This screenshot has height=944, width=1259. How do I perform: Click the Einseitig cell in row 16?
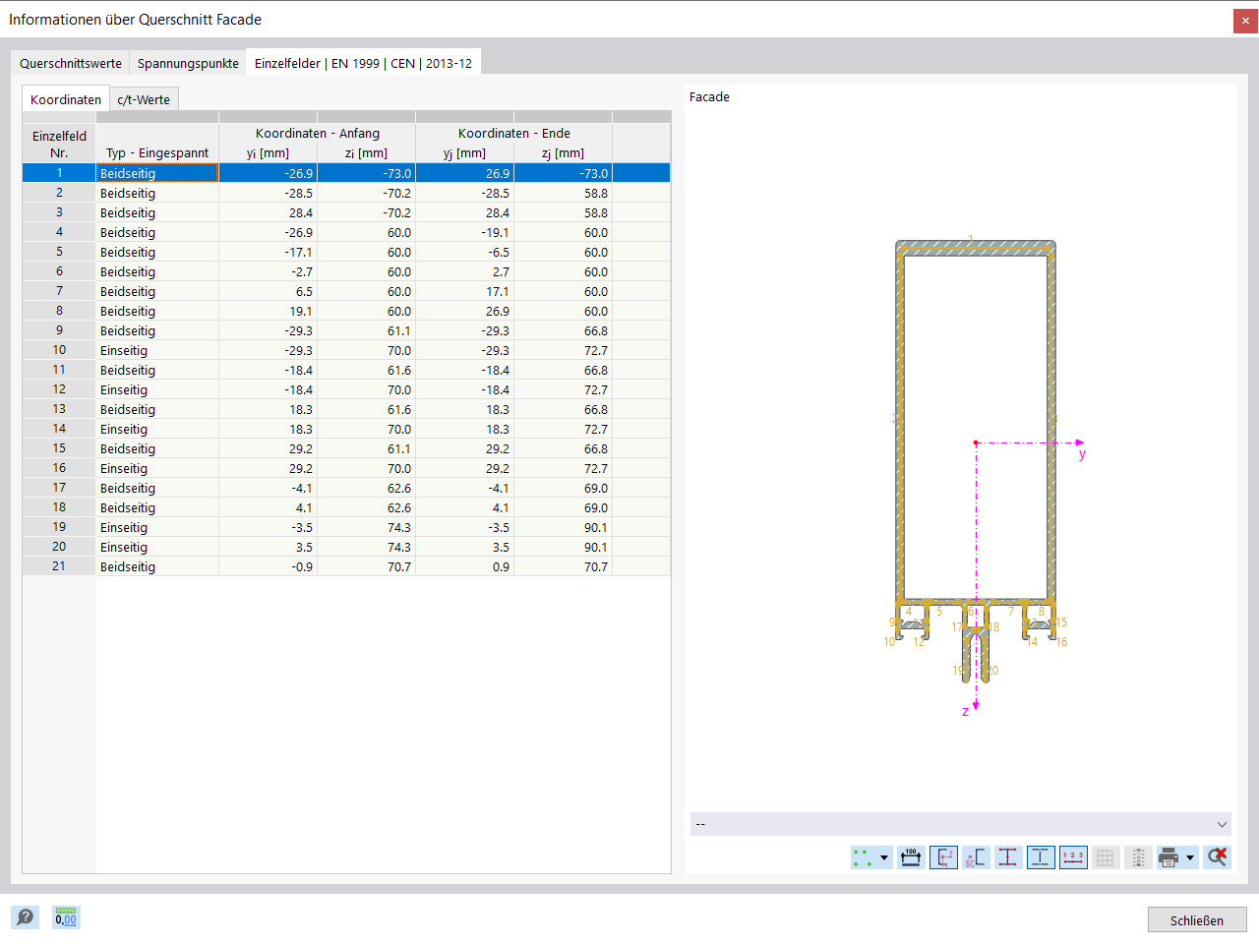click(x=157, y=468)
